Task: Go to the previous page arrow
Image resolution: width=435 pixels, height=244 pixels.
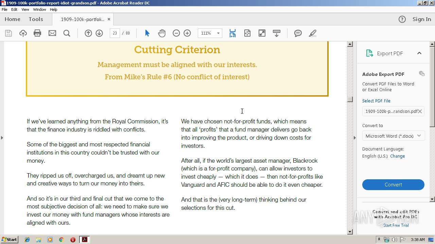Action: 88,33
